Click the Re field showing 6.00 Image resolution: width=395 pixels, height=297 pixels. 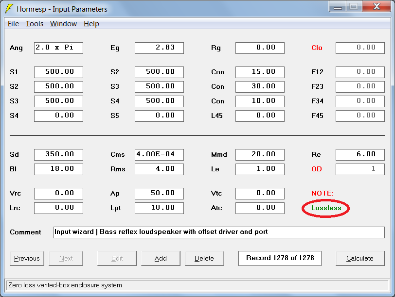[x=360, y=155]
